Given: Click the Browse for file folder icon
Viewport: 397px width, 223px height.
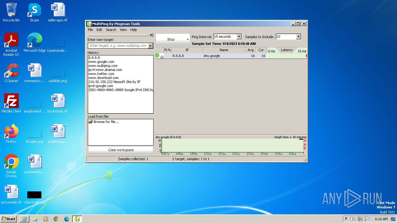Looking at the screenshot, I should coord(91,122).
